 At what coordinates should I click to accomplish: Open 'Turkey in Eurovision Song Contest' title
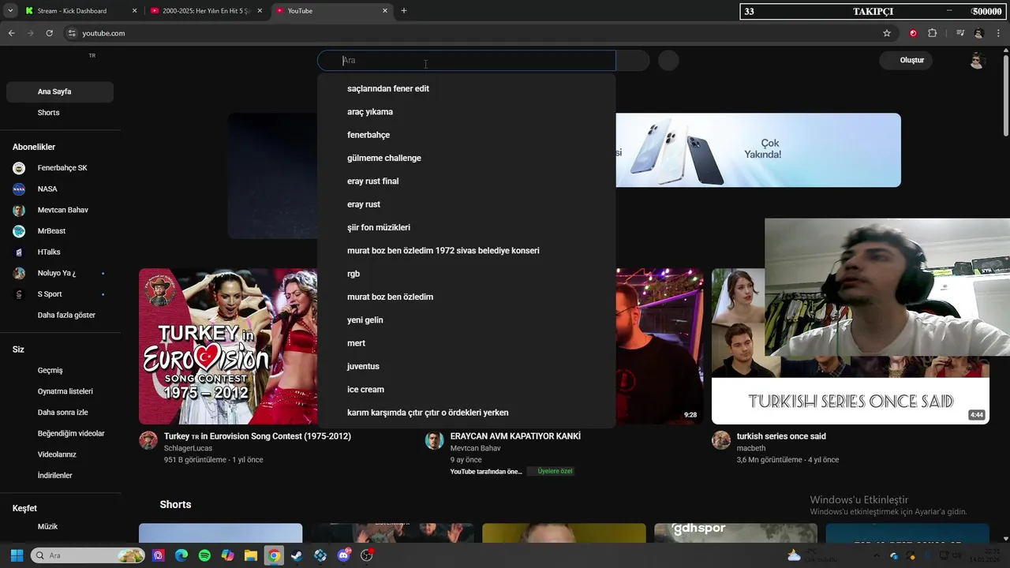[257, 436]
